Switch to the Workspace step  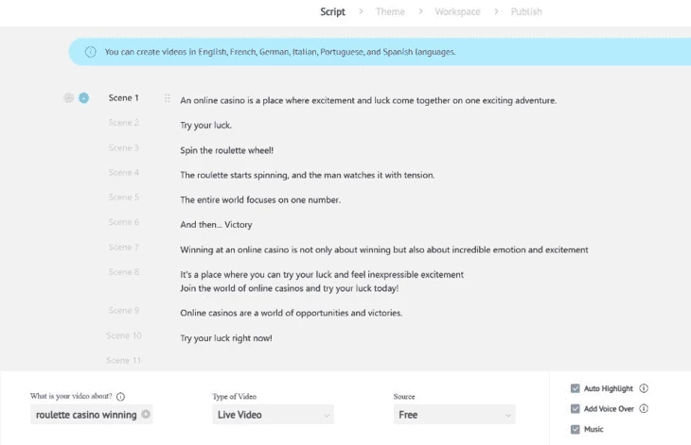[x=457, y=12]
